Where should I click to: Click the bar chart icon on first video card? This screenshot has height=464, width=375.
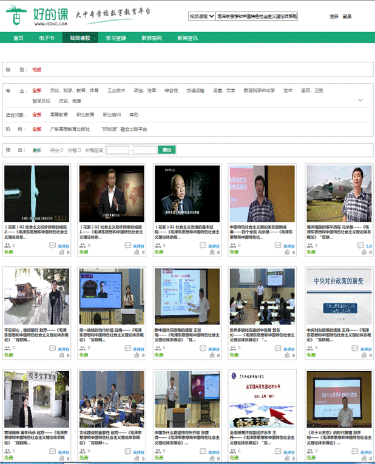click(61, 253)
